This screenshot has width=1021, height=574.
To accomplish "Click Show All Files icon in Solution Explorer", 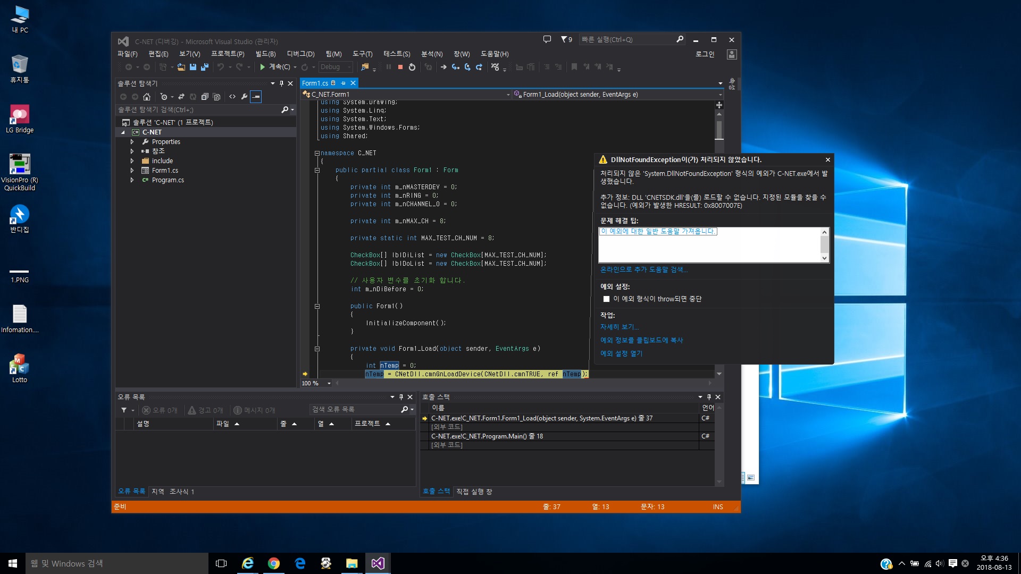I will click(216, 97).
